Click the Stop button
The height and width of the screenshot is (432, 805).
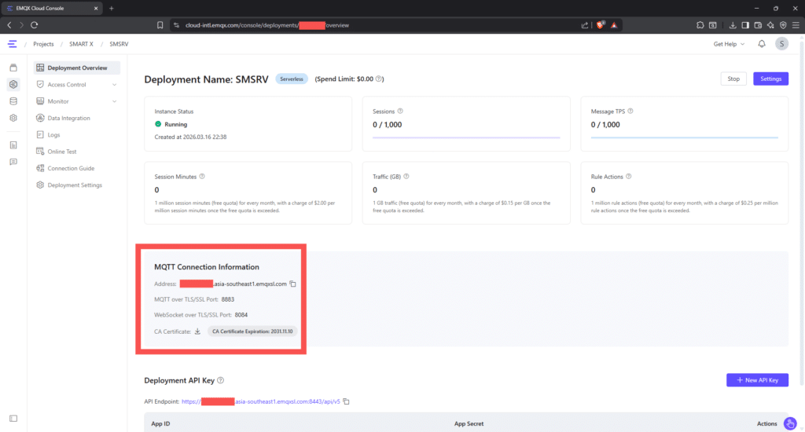coord(733,79)
